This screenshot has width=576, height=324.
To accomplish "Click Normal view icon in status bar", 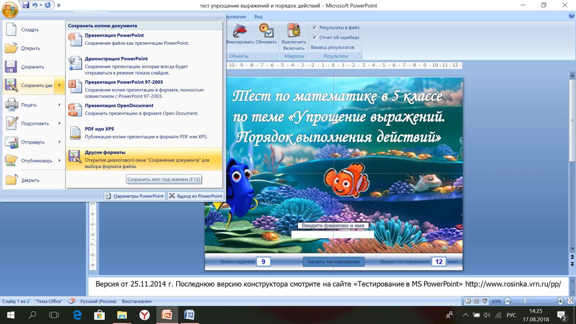I will pyautogui.click(x=468, y=301).
